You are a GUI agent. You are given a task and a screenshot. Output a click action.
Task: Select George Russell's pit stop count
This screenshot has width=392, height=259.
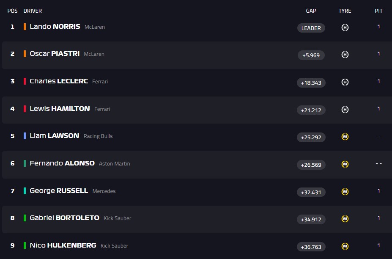(378, 191)
